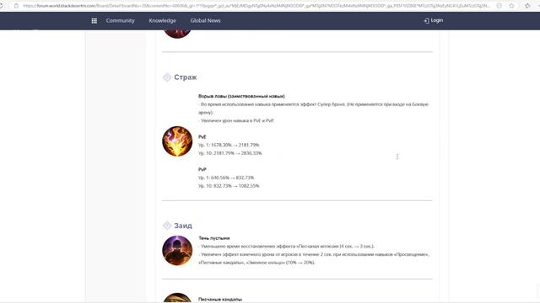Click the Login button
Screen dimensions: 540x303
433,20
